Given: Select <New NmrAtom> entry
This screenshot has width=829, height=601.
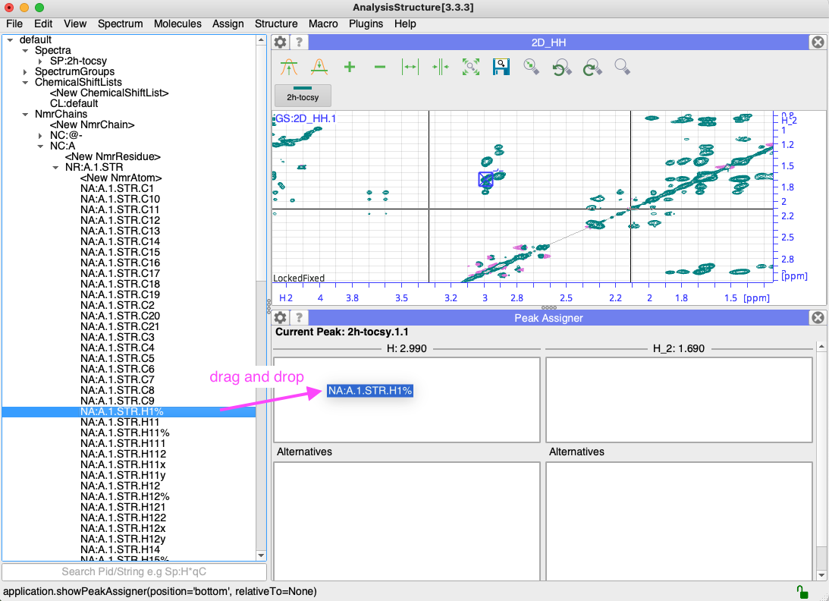Looking at the screenshot, I should pyautogui.click(x=121, y=178).
